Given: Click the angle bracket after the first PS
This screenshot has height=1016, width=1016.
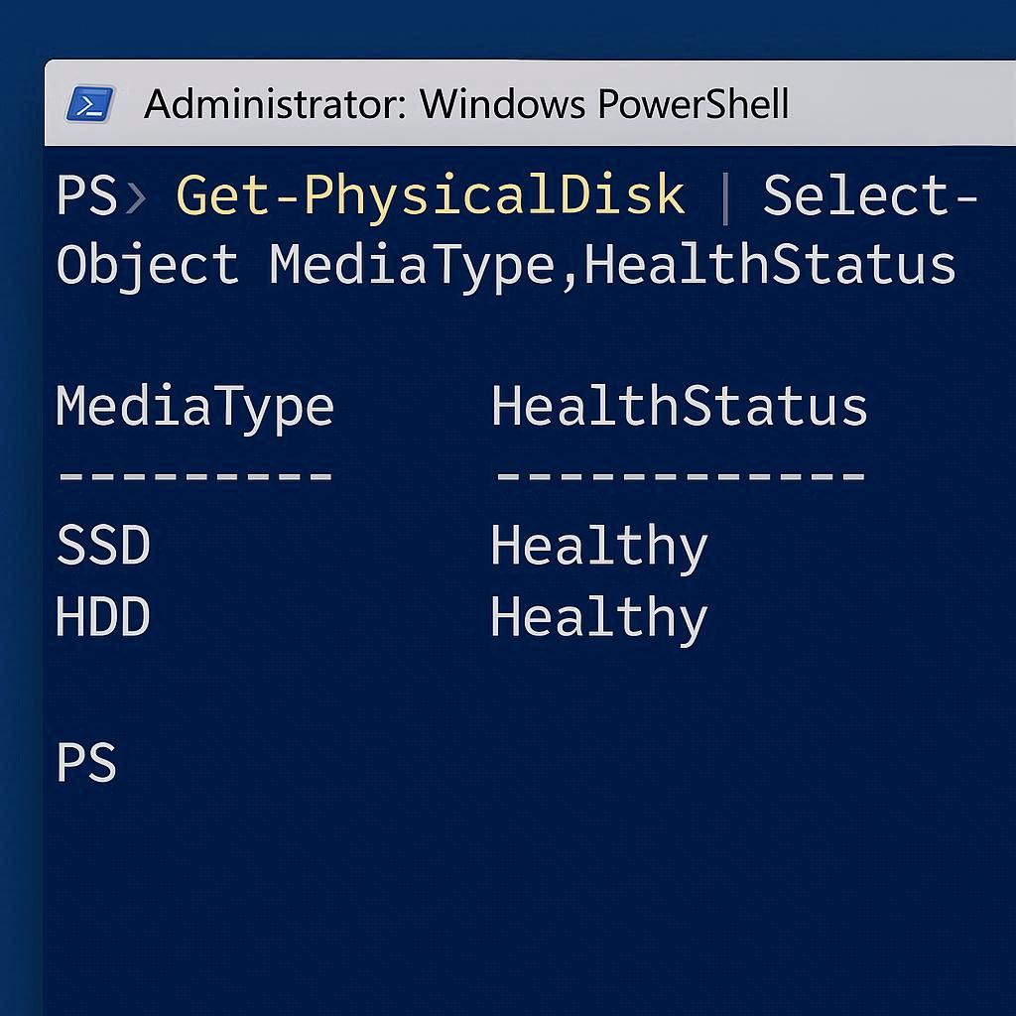Looking at the screenshot, I should click(x=136, y=197).
